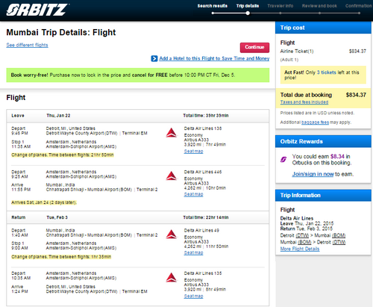Click the Delta logo for flight 446

click(172, 176)
